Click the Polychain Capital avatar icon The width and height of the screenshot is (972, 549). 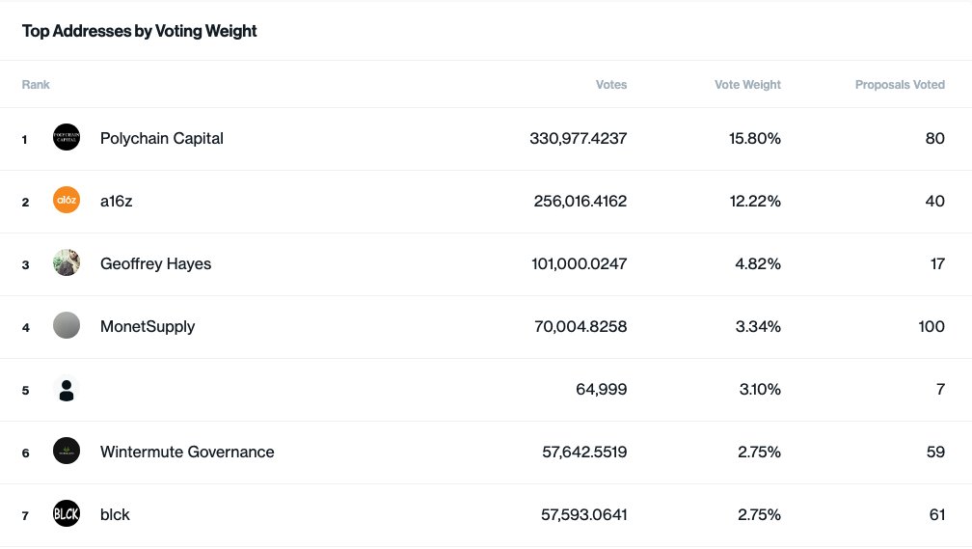pyautogui.click(x=67, y=137)
